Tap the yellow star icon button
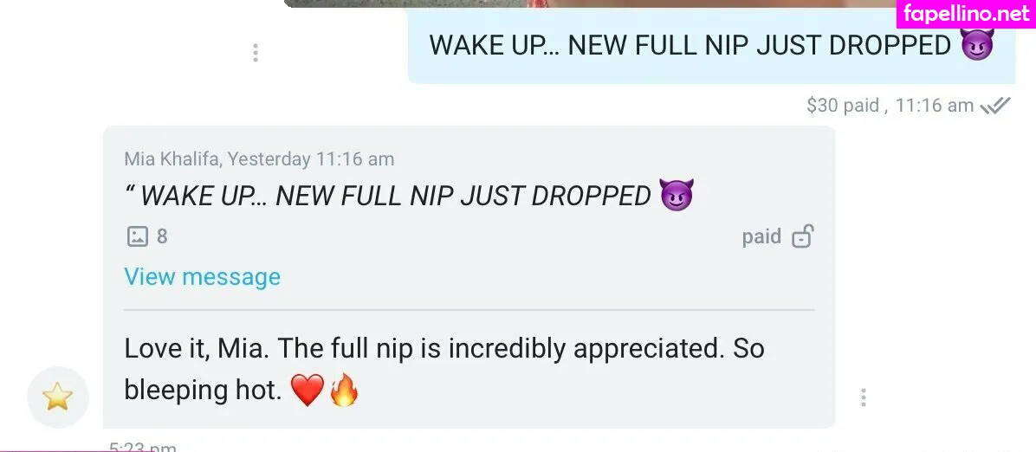This screenshot has height=452, width=1036. pyautogui.click(x=57, y=397)
